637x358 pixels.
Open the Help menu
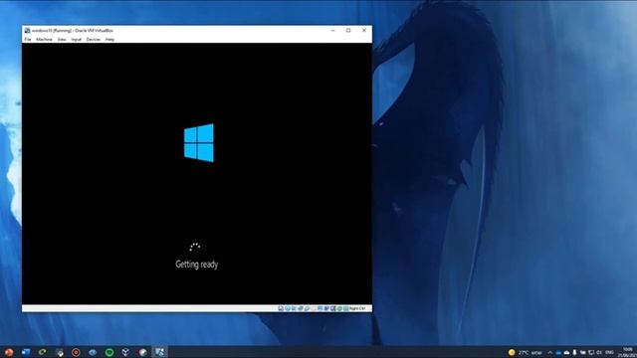pyautogui.click(x=109, y=40)
